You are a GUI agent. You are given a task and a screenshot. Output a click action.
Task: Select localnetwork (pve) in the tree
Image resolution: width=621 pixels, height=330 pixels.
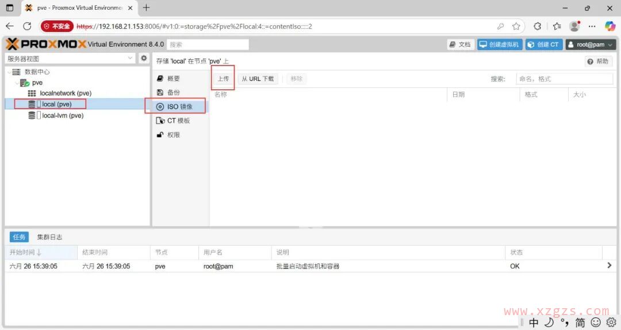click(x=65, y=93)
